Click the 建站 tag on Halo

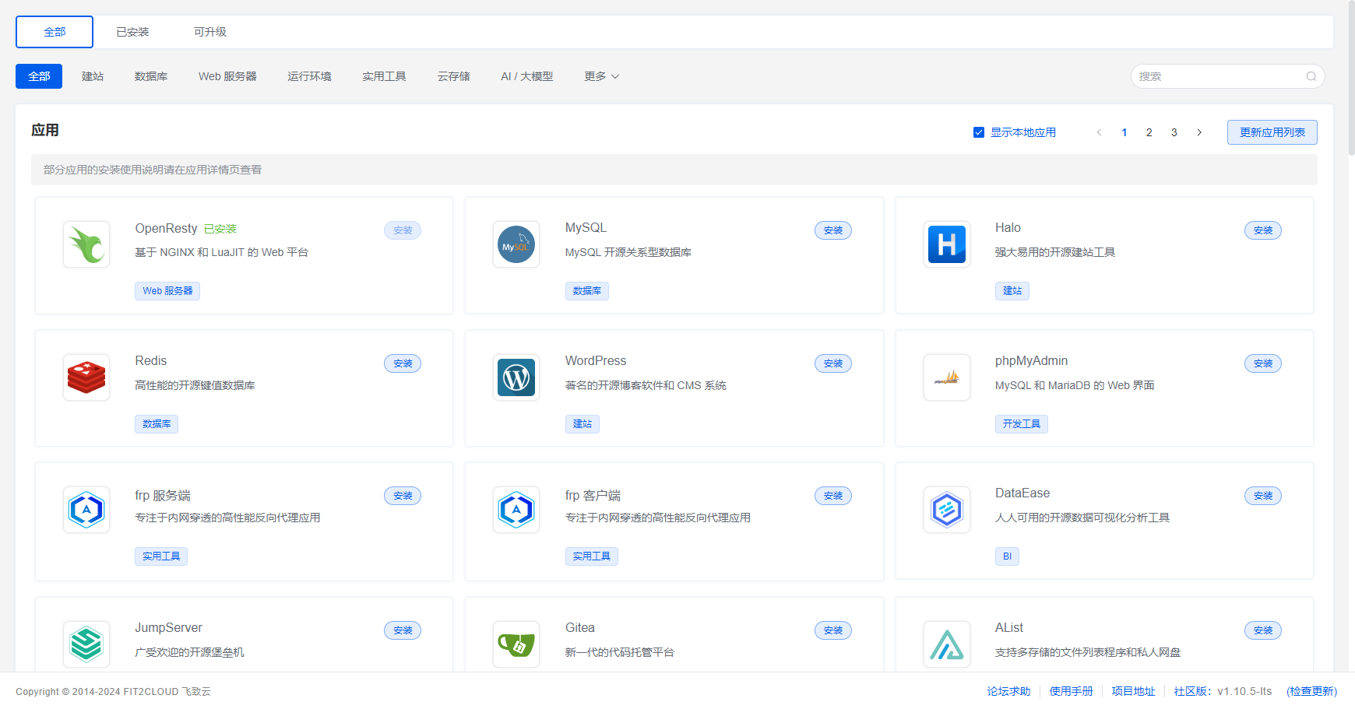[x=1012, y=291]
